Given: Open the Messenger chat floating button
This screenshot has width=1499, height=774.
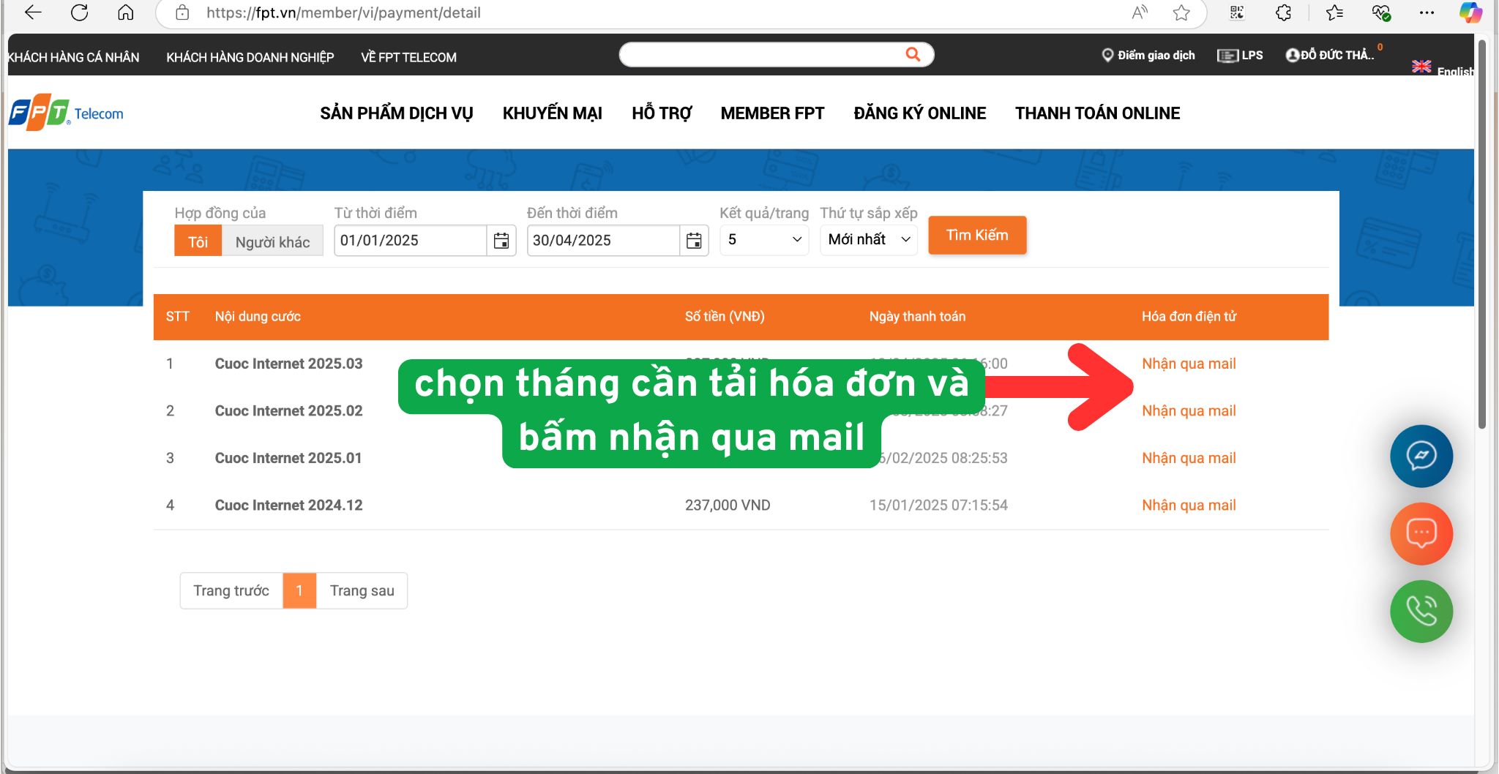Looking at the screenshot, I should 1421,456.
